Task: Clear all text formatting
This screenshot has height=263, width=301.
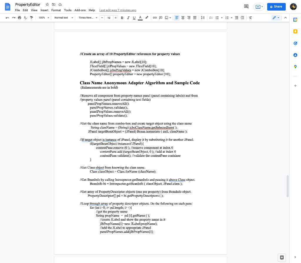Action: 250,18
